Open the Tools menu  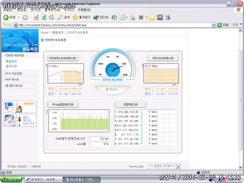(x=69, y=10)
